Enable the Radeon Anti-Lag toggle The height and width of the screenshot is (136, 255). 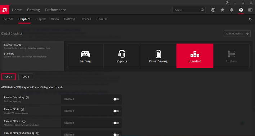coord(116,99)
